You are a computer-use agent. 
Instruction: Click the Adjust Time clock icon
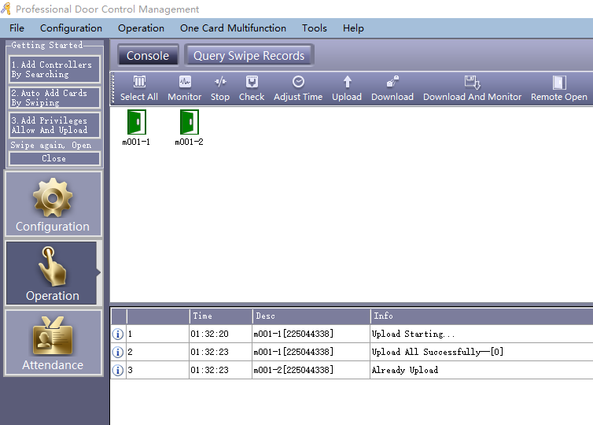coord(298,89)
